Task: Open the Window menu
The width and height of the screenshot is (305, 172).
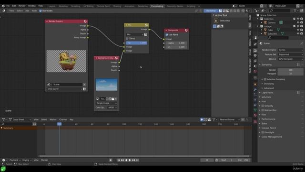Action: coord(32,6)
